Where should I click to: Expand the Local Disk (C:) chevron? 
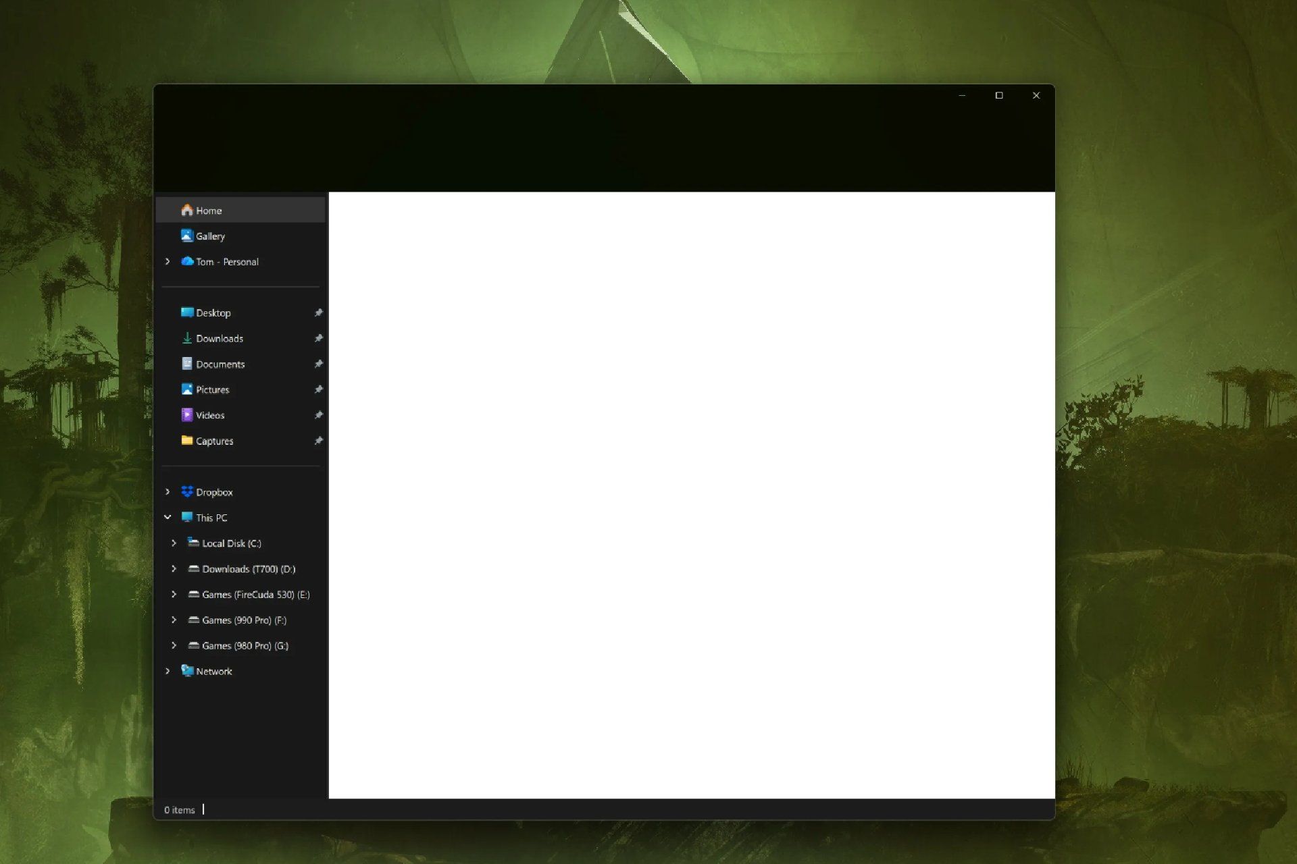[x=174, y=543]
